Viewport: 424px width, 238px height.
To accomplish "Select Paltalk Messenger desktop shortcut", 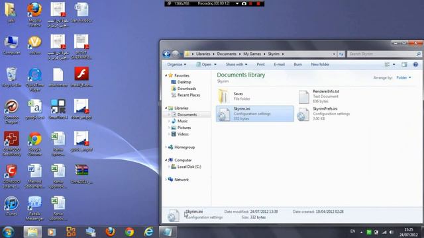I will 34,208.
